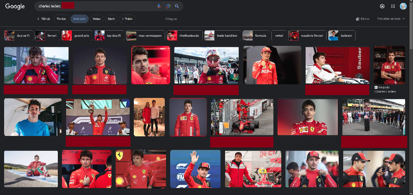
Task: Open photo of crashed red race car
Action: click(x=242, y=117)
